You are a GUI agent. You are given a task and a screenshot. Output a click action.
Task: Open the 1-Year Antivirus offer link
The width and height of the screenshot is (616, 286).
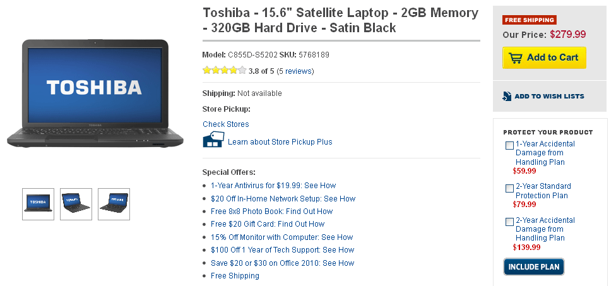(x=273, y=186)
